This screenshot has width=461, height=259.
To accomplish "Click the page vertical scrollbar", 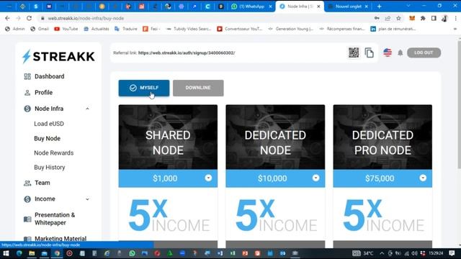I will [459, 104].
